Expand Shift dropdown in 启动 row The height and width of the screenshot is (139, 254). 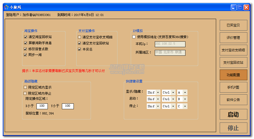[158, 99]
